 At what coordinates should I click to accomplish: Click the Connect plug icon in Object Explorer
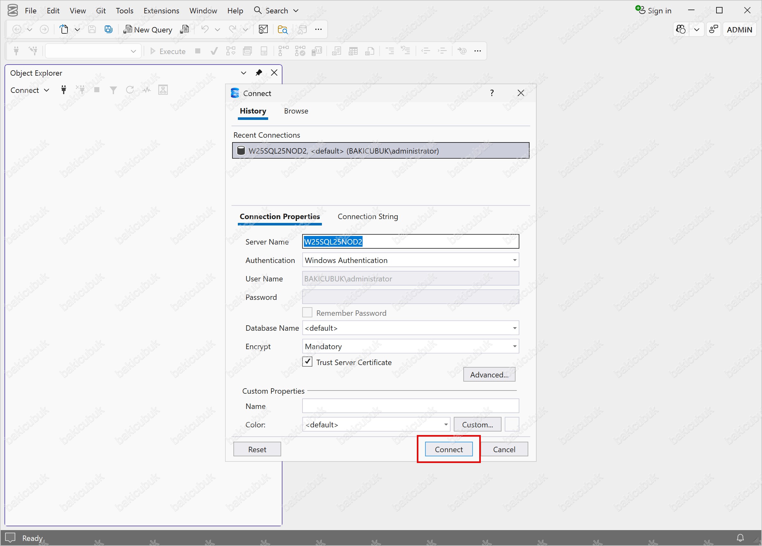[x=63, y=90]
